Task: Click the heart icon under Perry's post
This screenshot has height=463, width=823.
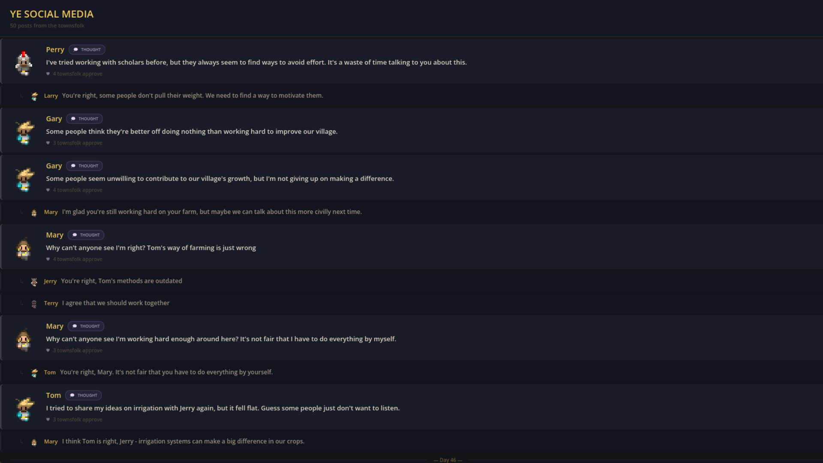Action: [x=48, y=74]
